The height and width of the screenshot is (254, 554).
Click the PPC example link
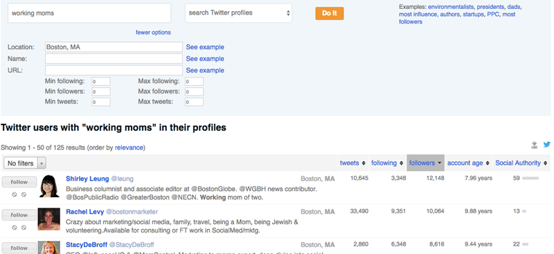493,15
